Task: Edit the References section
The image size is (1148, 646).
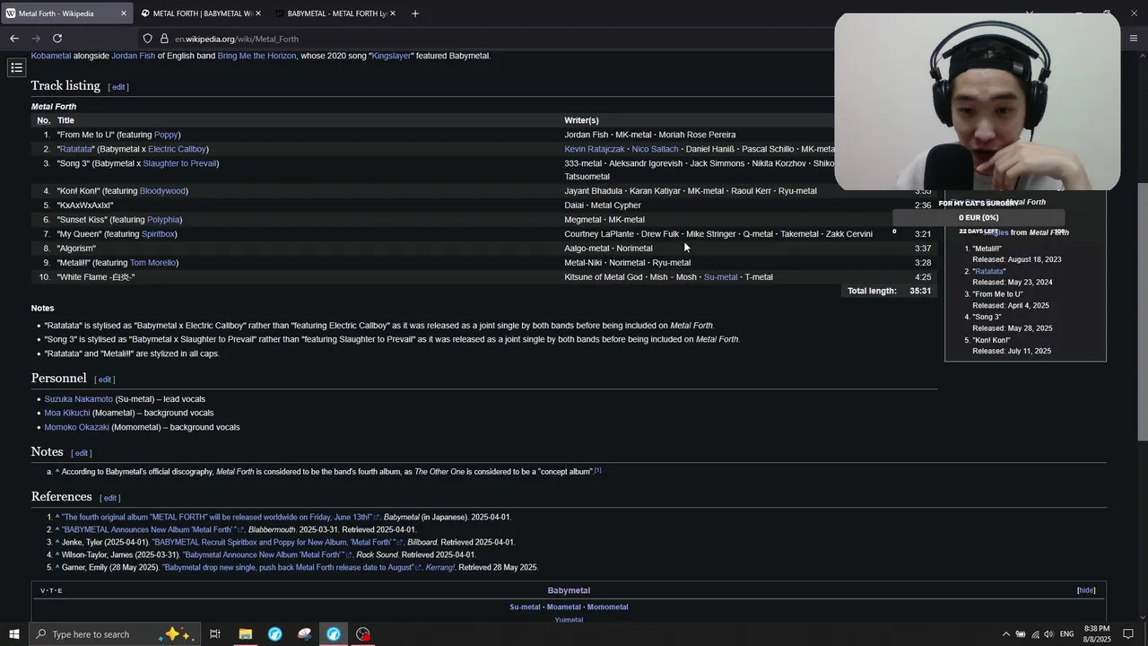Action: tap(110, 498)
